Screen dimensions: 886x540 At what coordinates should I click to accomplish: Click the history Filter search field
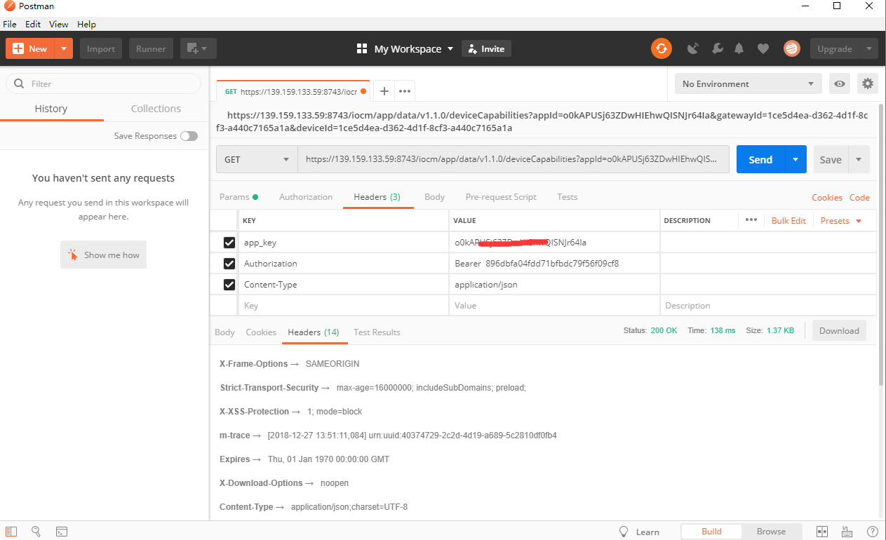click(x=103, y=83)
